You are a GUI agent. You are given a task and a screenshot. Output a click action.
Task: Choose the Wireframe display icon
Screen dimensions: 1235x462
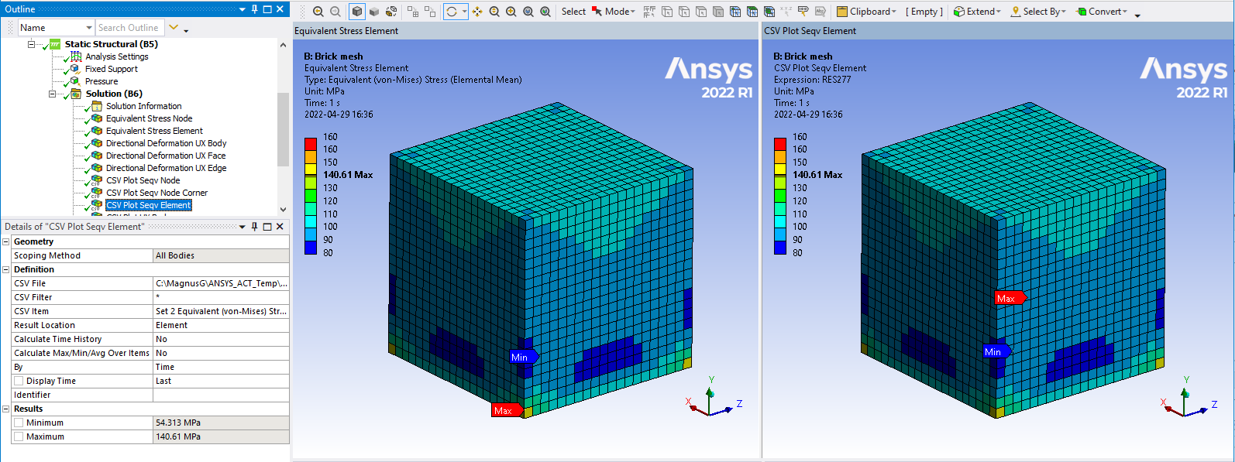[x=391, y=12]
